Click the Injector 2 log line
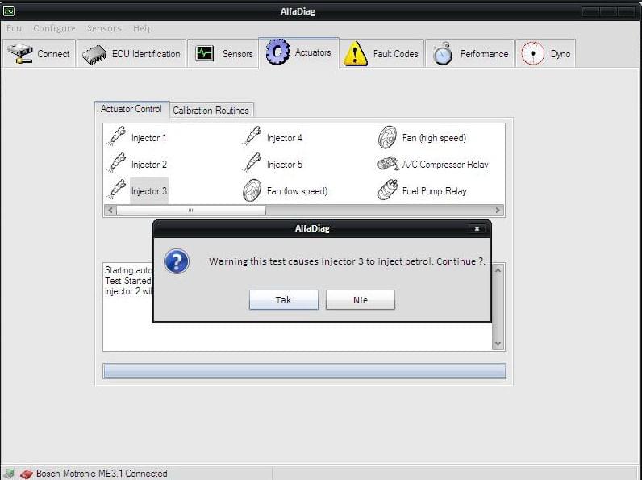 [128, 291]
